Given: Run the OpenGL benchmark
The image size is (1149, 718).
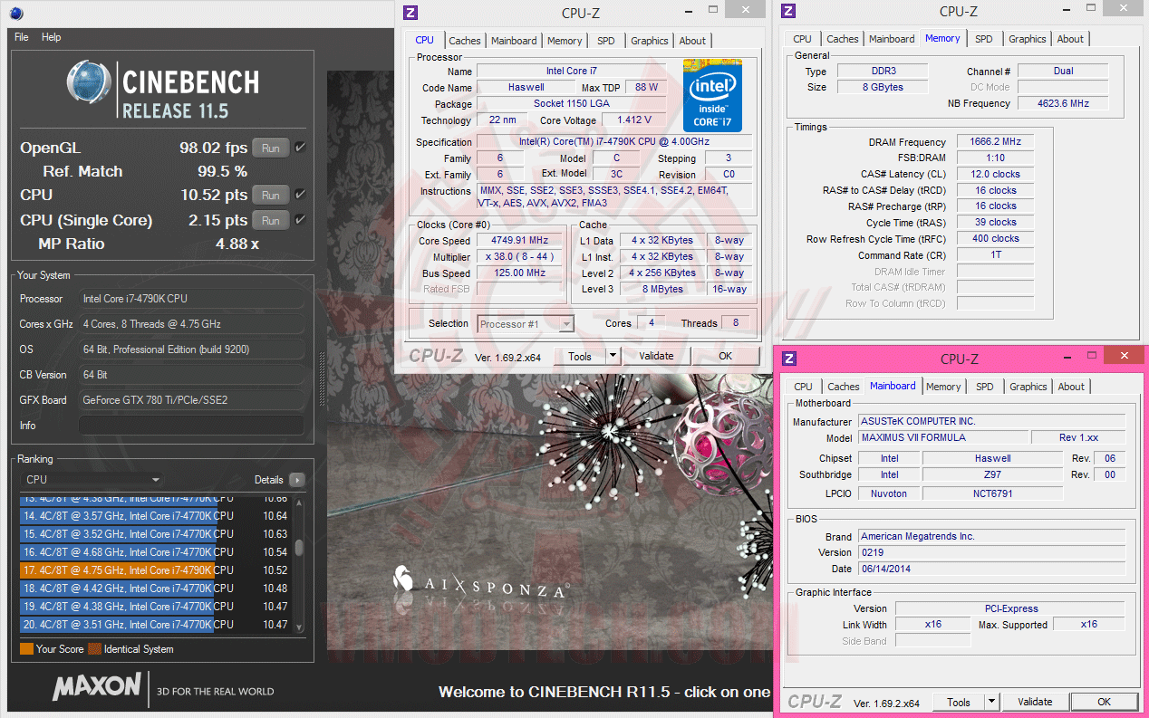Looking at the screenshot, I should pos(270,148).
